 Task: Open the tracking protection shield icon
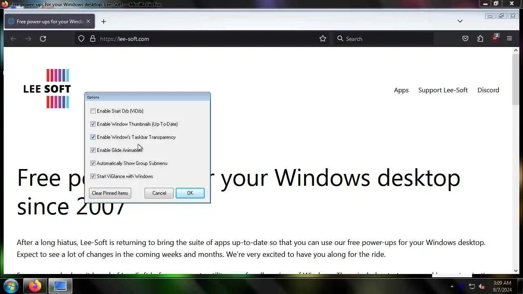point(81,39)
